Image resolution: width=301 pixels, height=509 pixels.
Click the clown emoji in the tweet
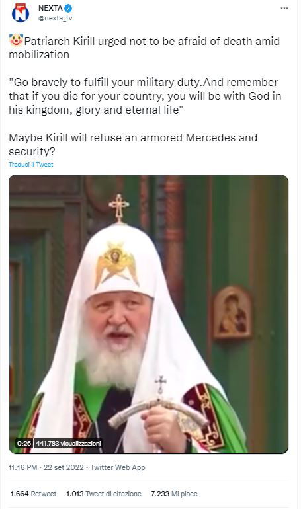pos(16,40)
